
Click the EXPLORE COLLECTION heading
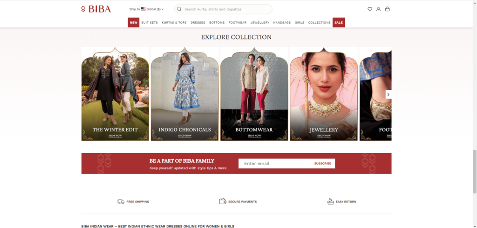pyautogui.click(x=236, y=37)
